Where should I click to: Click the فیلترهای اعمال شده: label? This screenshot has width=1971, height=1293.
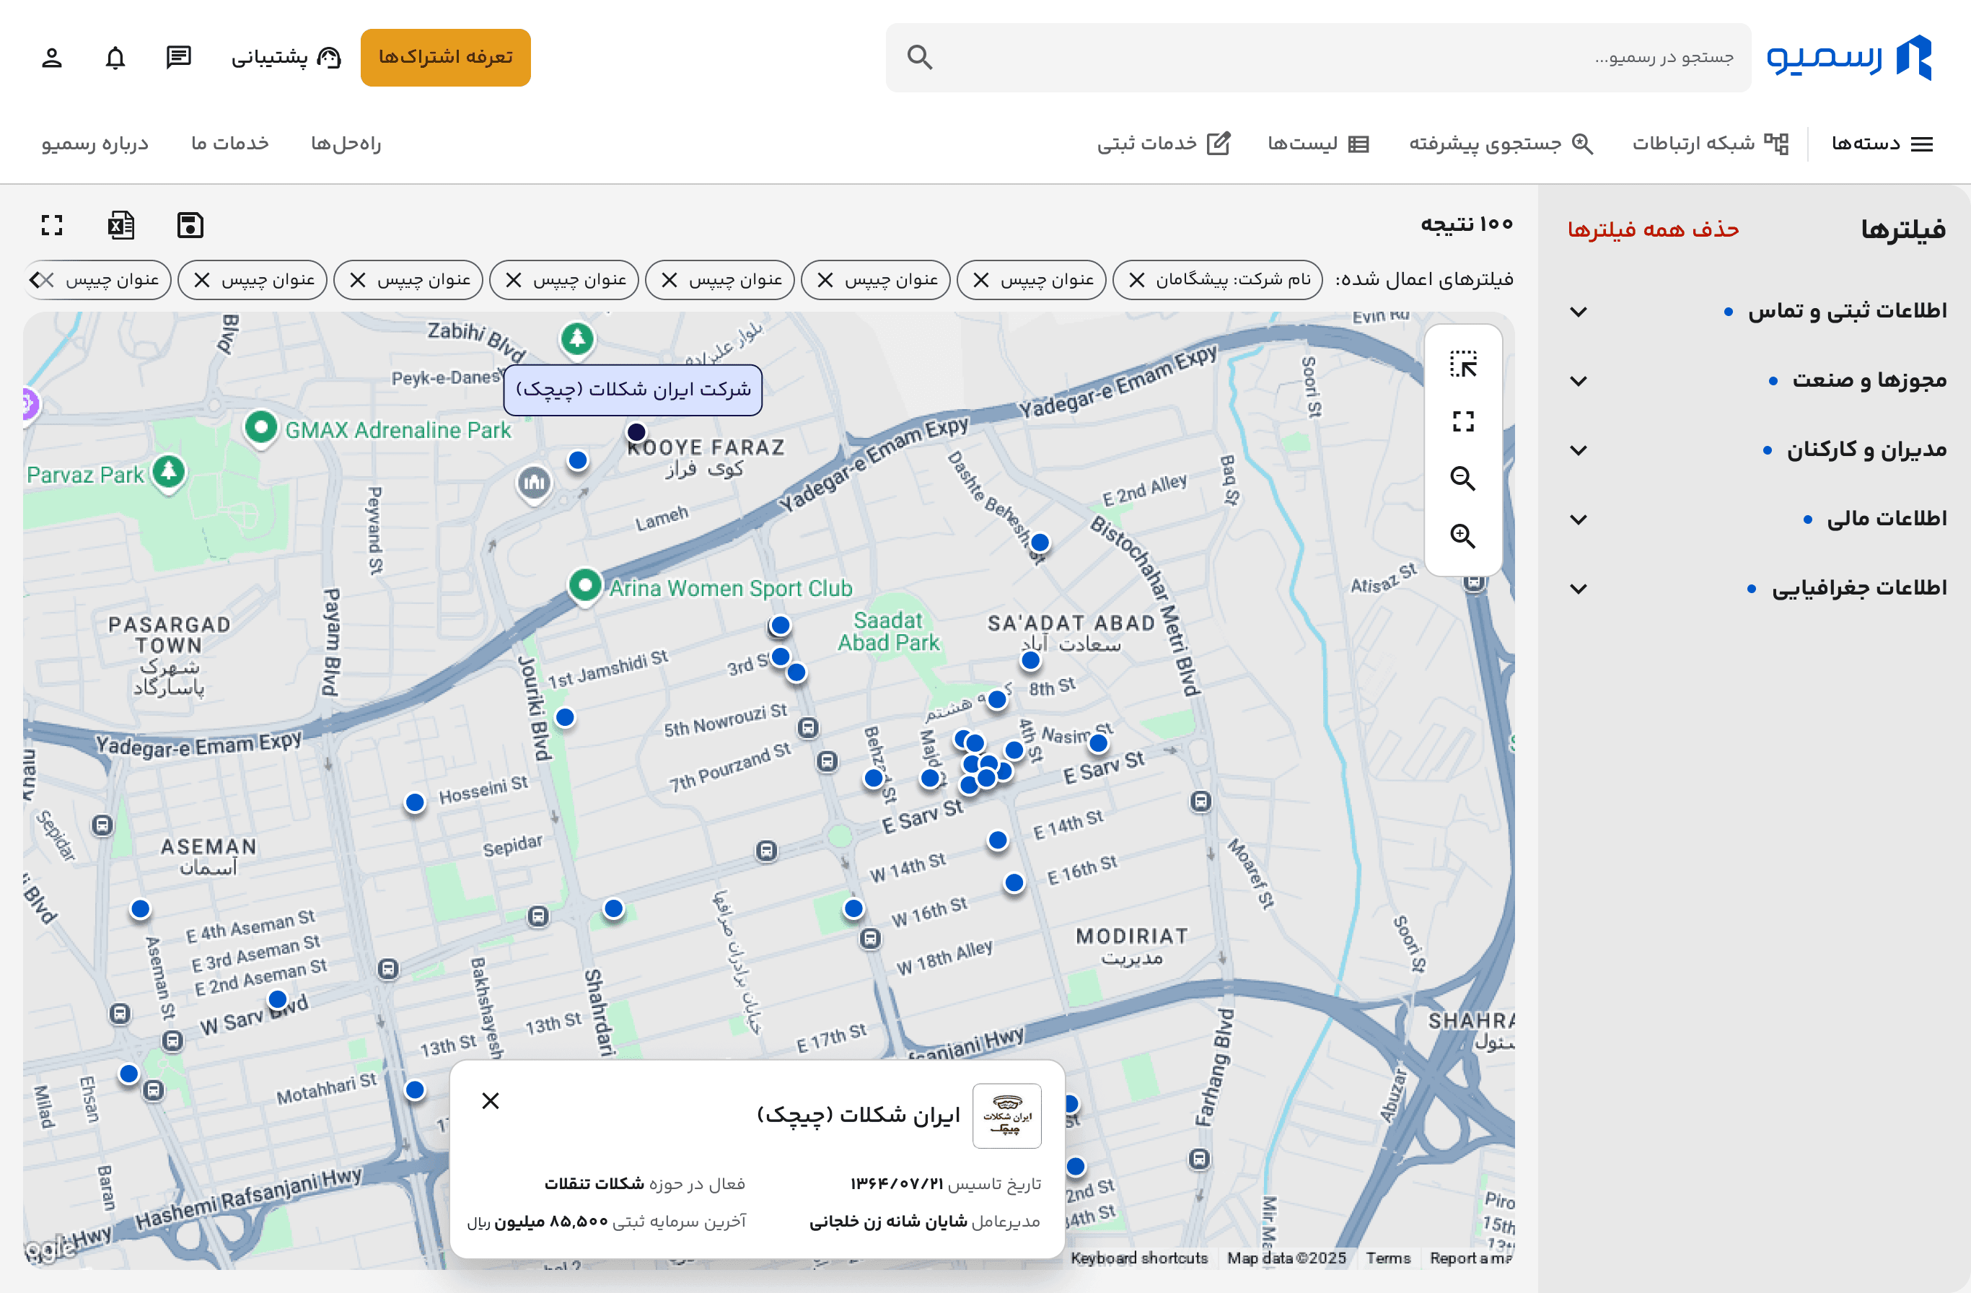tap(1424, 279)
